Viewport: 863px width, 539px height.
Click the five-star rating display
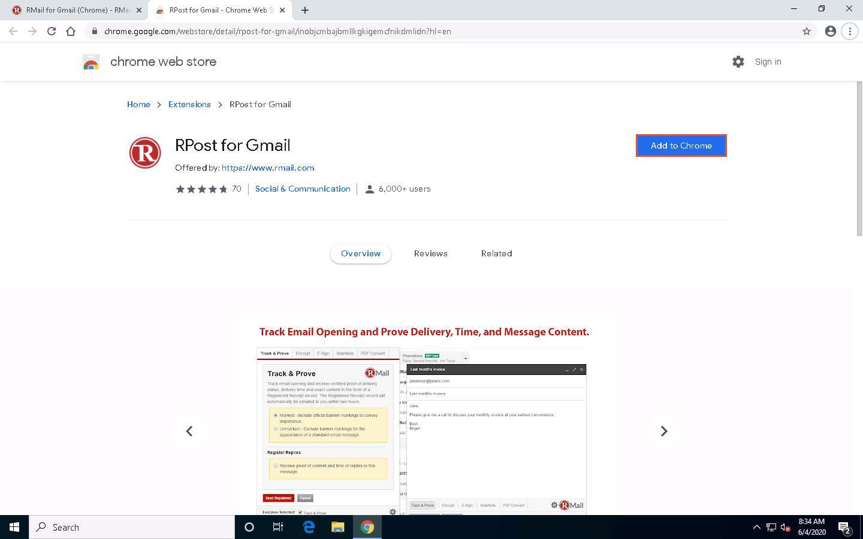[x=201, y=189]
